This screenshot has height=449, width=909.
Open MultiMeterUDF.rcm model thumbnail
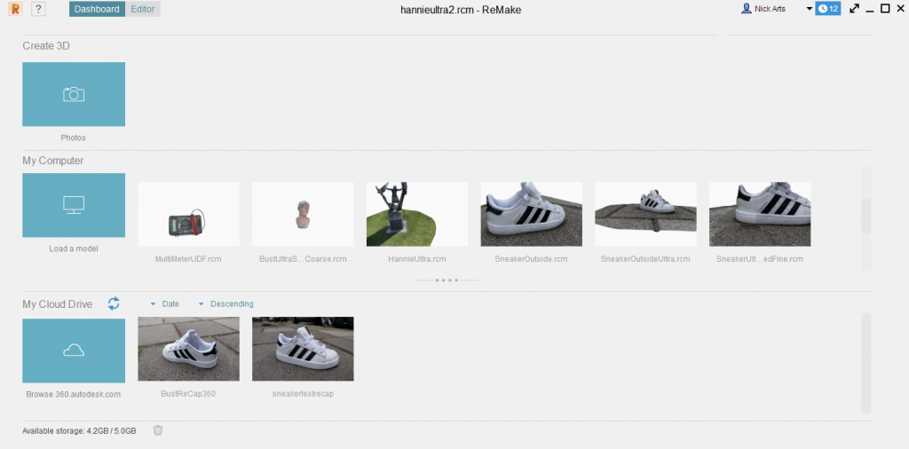tap(188, 215)
